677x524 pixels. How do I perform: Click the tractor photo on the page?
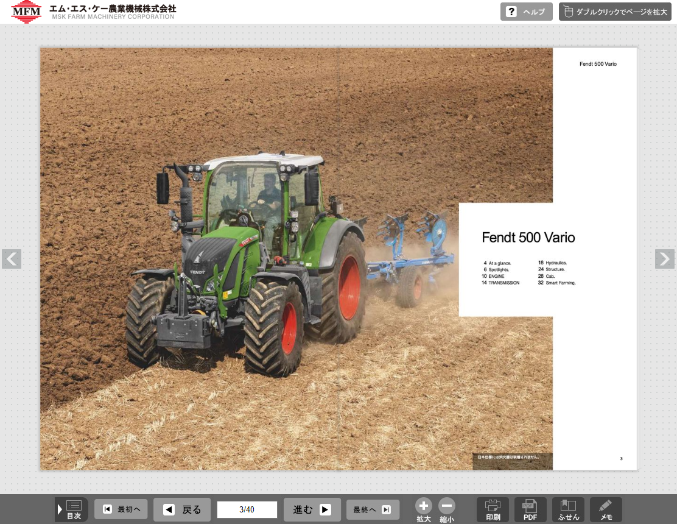pyautogui.click(x=296, y=259)
